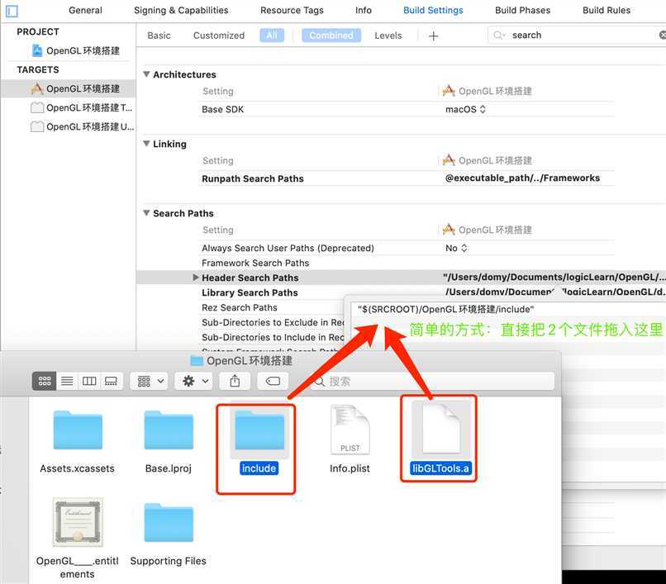The image size is (666, 584).
Task: Select the OpenGL 环境搭建 app target
Action: (x=75, y=88)
